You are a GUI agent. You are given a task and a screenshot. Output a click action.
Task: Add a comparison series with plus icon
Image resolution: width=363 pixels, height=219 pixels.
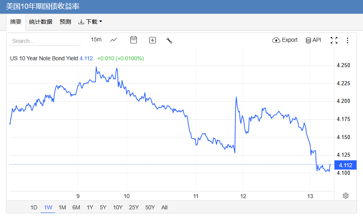153,40
